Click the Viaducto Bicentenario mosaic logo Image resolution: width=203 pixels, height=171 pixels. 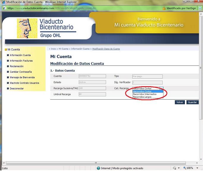(27, 28)
